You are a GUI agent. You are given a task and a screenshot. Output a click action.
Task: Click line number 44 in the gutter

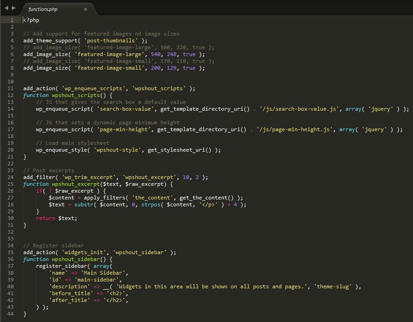point(11,314)
